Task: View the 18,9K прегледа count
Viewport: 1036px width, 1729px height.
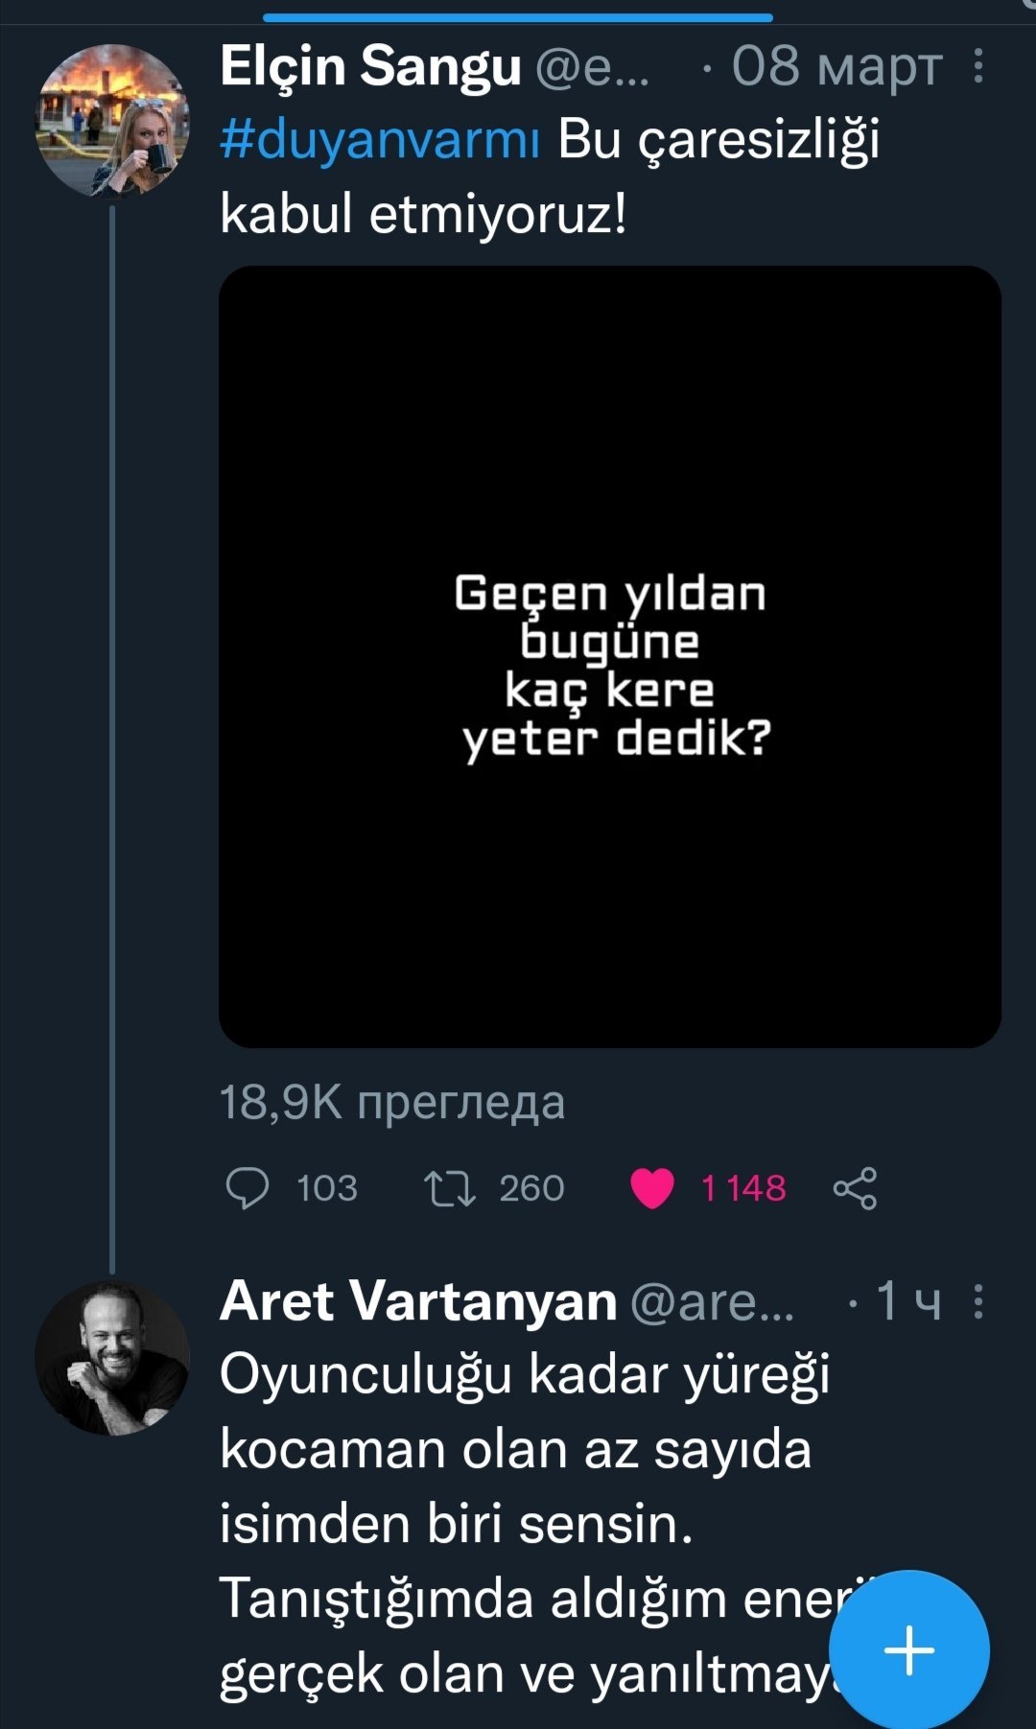Action: point(392,1102)
